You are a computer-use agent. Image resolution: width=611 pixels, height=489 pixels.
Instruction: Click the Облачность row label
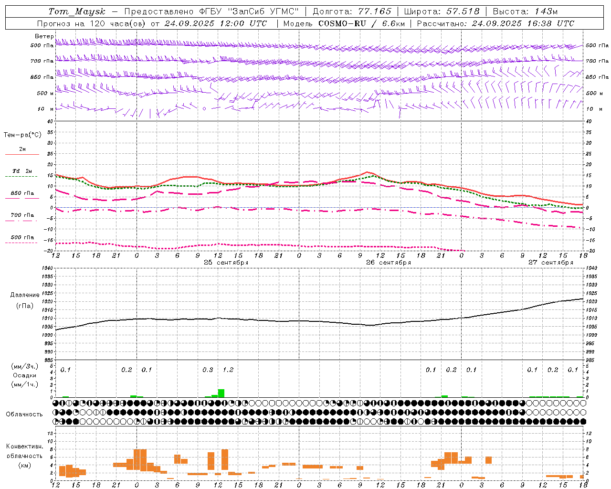24,415
